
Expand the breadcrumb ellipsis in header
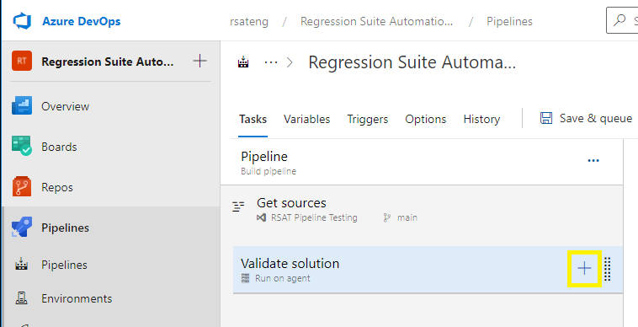(271, 62)
